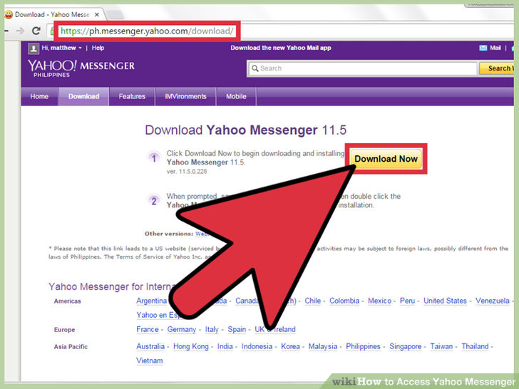Image resolution: width=519 pixels, height=389 pixels.
Task: Reload the page with the refresh icon
Action: (x=36, y=31)
